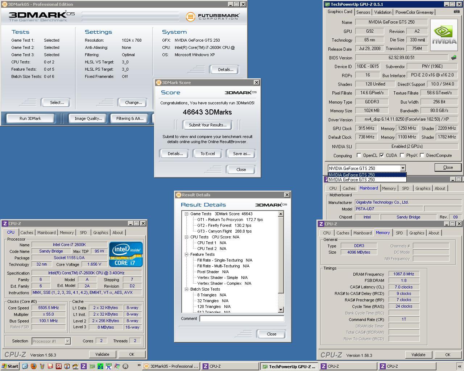Click the green GPU-Z quick launch icon
464x371 pixels.
pyautogui.click(x=92, y=366)
